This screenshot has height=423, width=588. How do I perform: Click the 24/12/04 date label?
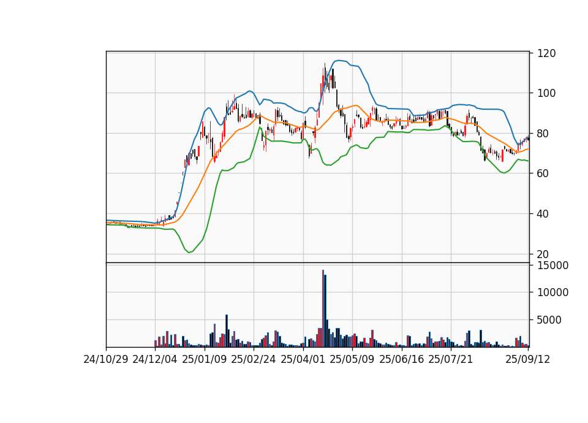[155, 360]
